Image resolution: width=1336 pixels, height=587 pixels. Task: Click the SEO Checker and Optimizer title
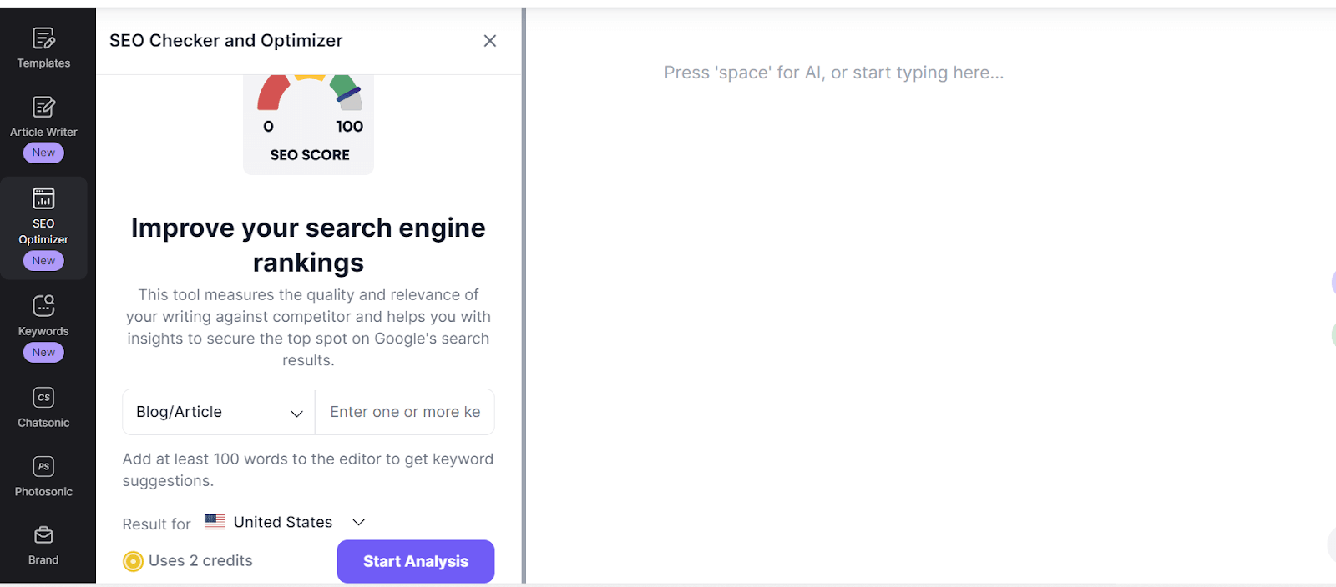[225, 41]
